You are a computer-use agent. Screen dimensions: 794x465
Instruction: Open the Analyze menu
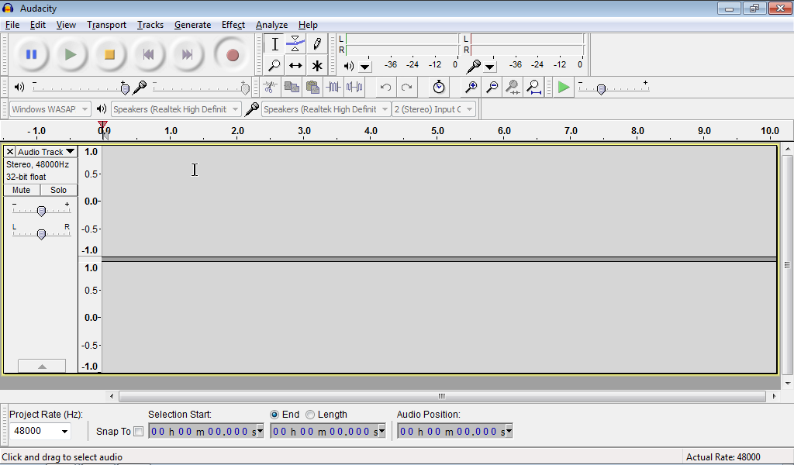coord(271,25)
